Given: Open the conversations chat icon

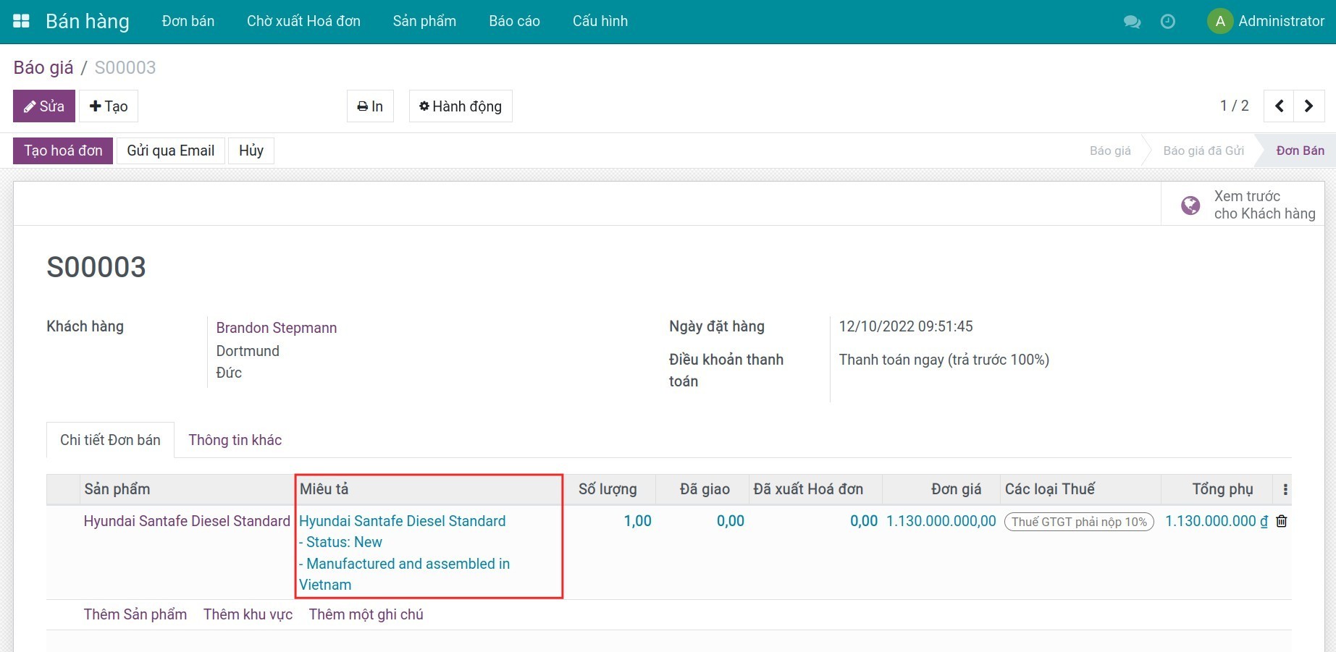Looking at the screenshot, I should [x=1132, y=22].
